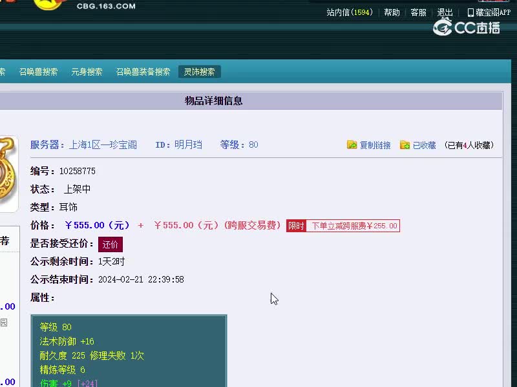Click end time 2024-02-21 22:39:58

tap(141, 280)
